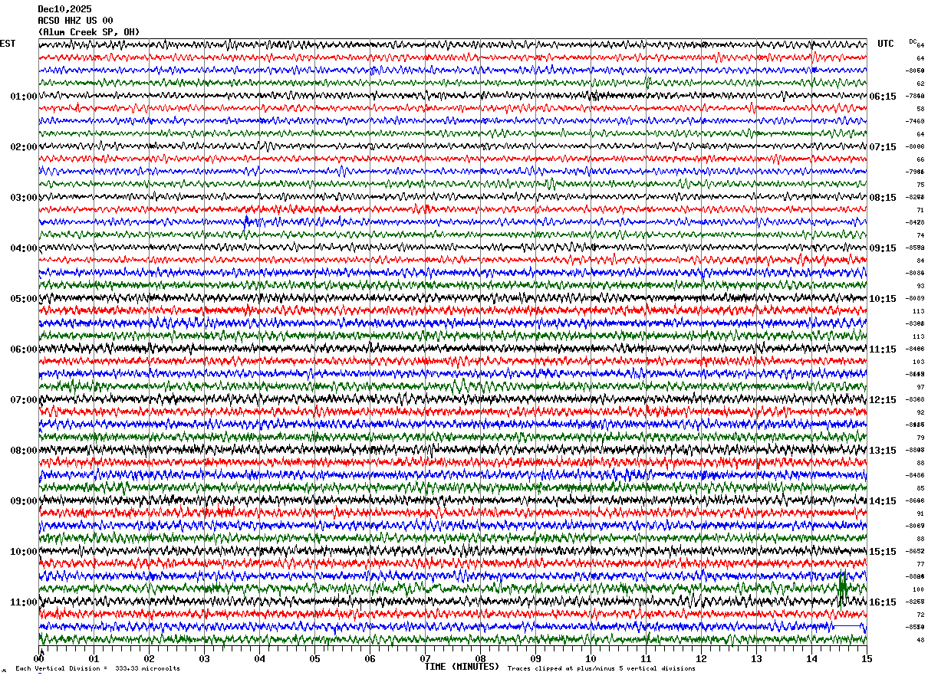
Task: Click the 15:15 UTC time label
Action: [883, 552]
